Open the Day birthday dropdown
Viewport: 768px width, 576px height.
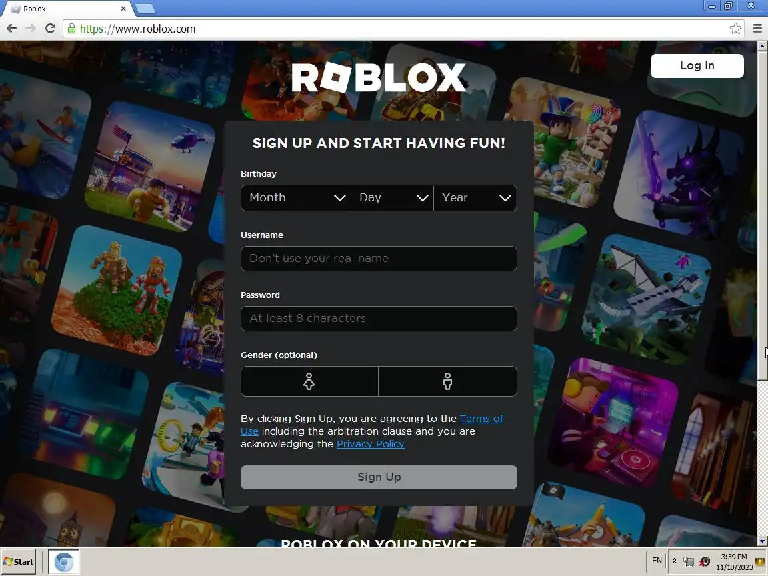click(392, 198)
